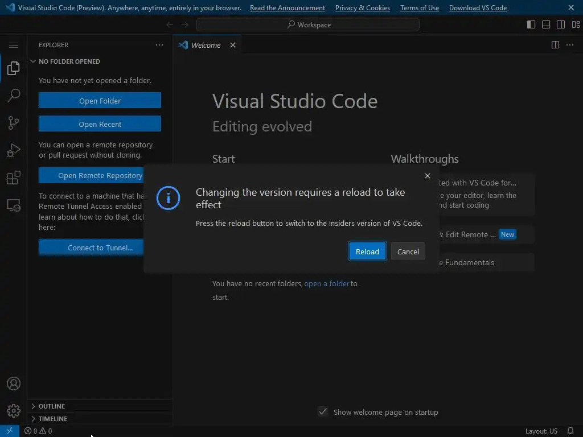This screenshot has height=437, width=583.
Task: Split the editor to the right
Action: tap(555, 45)
